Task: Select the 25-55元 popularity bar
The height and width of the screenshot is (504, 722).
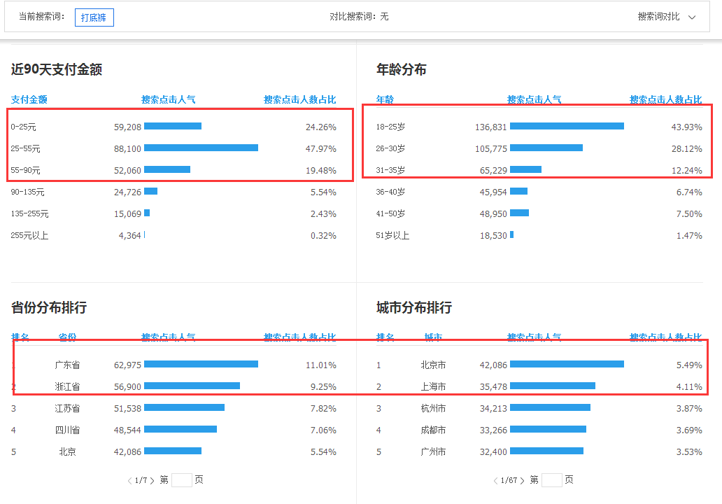Action: (201, 148)
